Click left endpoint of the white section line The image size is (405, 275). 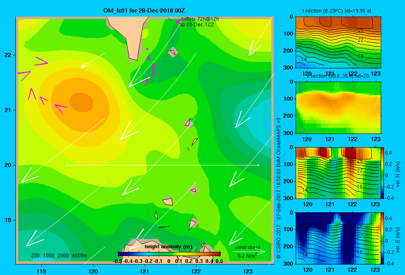[67, 165]
